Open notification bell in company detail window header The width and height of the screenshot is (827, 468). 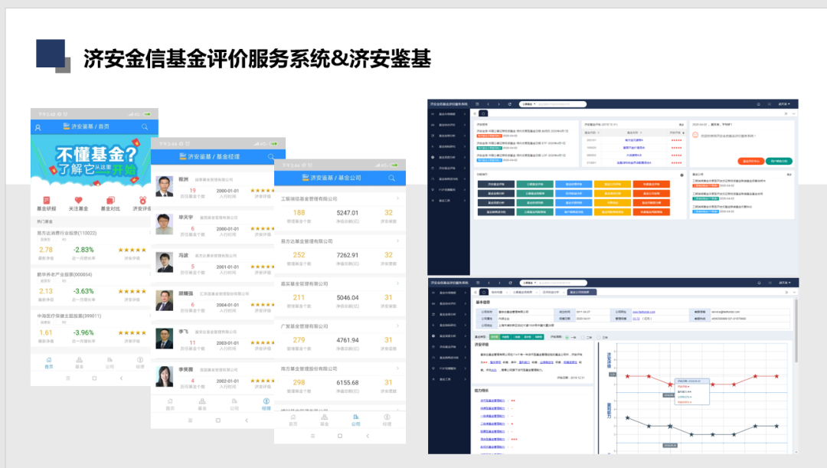760,283
